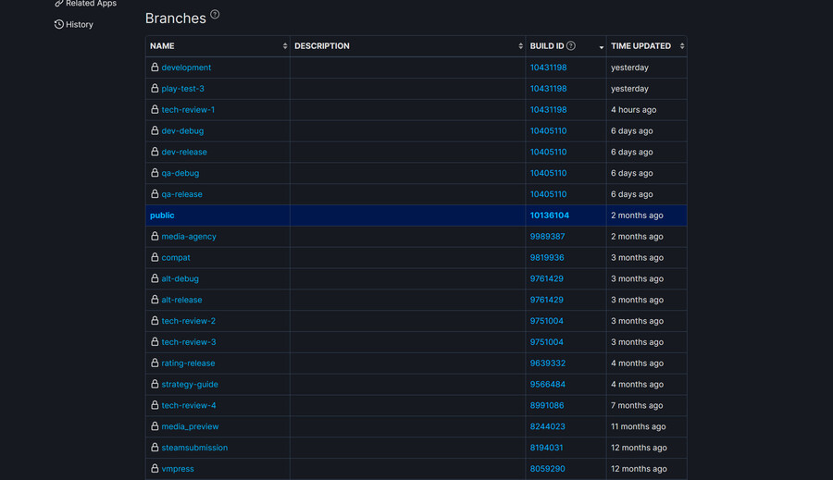This screenshot has height=480, width=833.
Task: Click the help icon beside Branches heading
Action: tap(215, 15)
